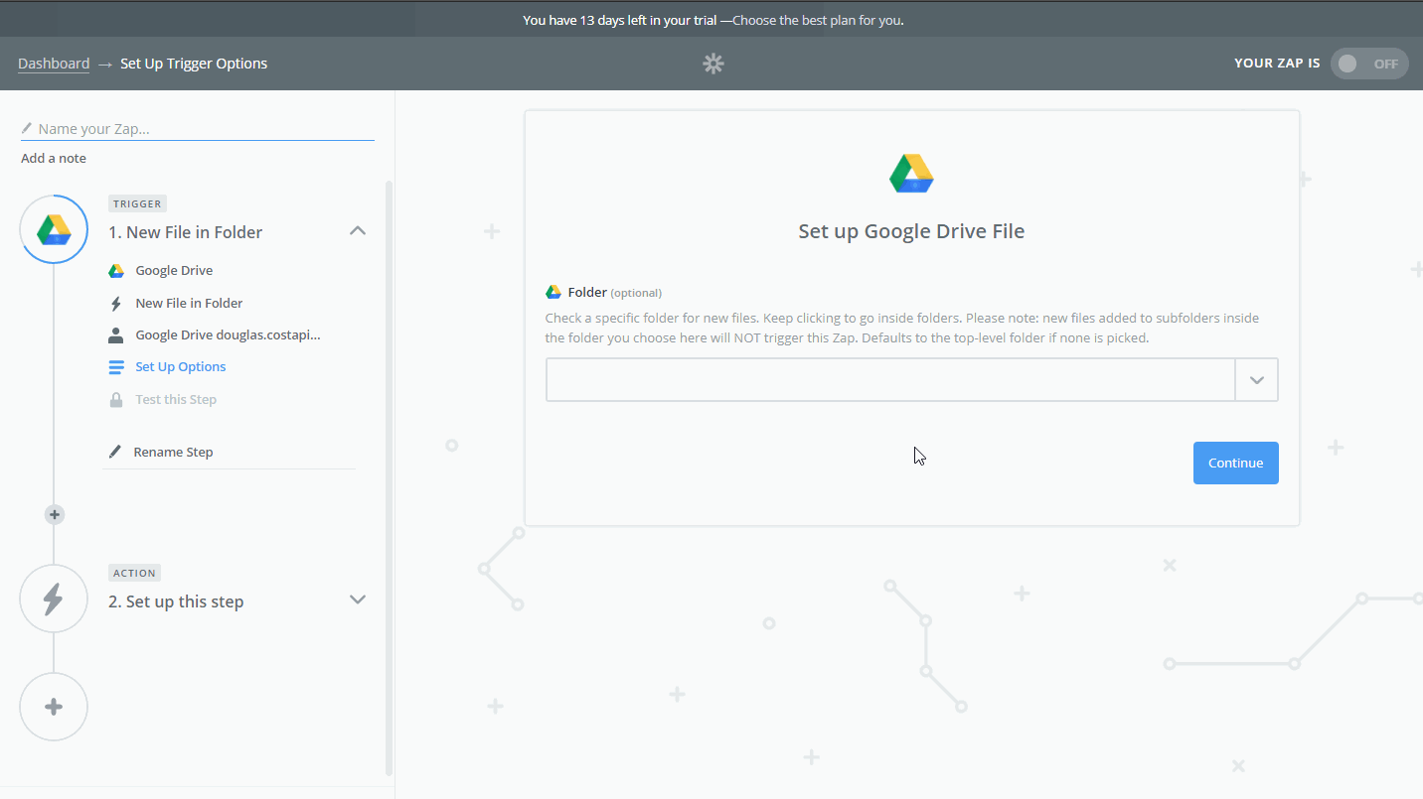Click the Continue button
The height and width of the screenshot is (799, 1423).
(x=1235, y=463)
